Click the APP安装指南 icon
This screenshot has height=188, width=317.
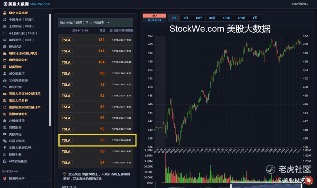pos(4,161)
